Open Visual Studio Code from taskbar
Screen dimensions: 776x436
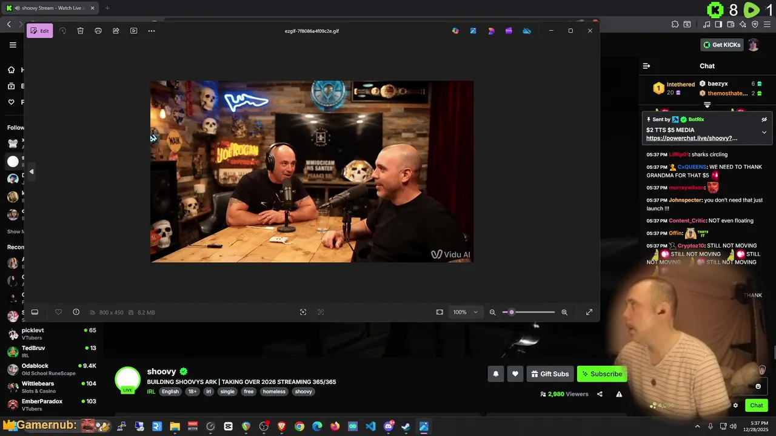tap(371, 426)
